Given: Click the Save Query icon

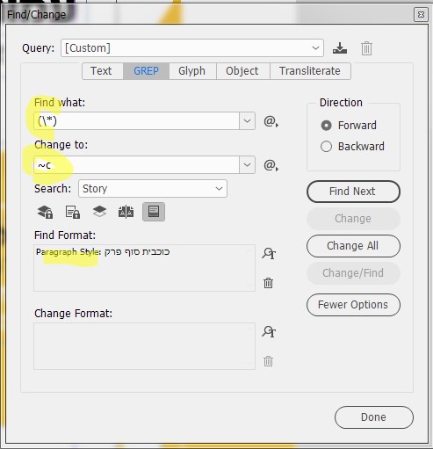Looking at the screenshot, I should (x=340, y=48).
